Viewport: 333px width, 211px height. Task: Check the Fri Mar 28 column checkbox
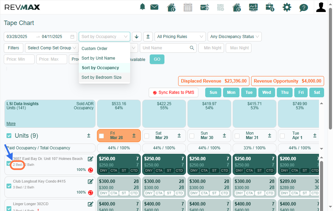pos(101,136)
